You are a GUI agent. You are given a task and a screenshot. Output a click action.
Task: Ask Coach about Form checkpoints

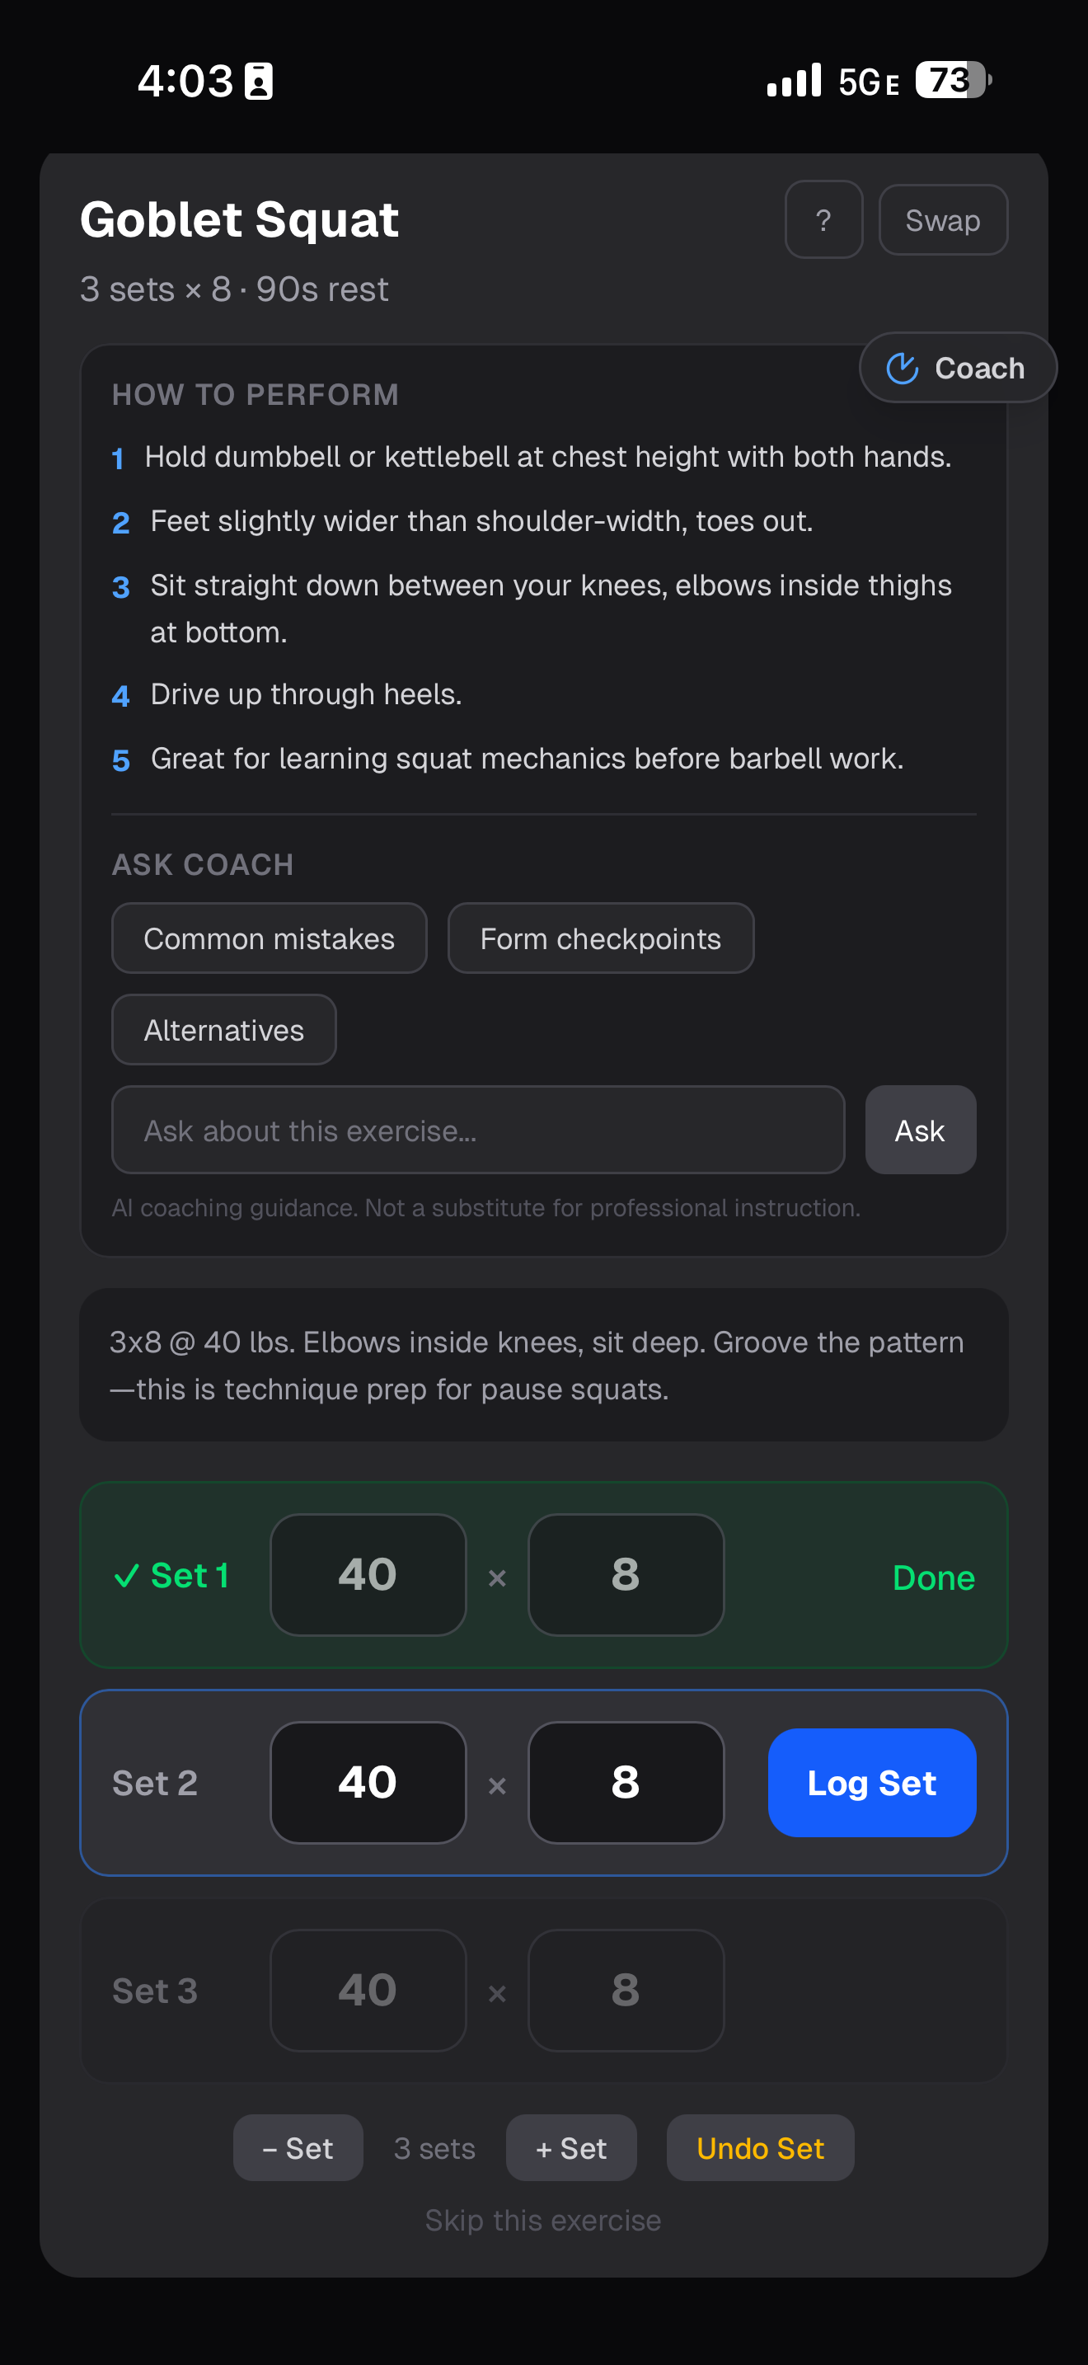[600, 938]
